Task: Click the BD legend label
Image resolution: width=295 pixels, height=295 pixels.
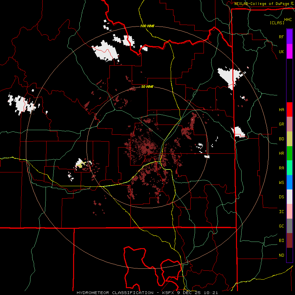Action: coord(281,139)
